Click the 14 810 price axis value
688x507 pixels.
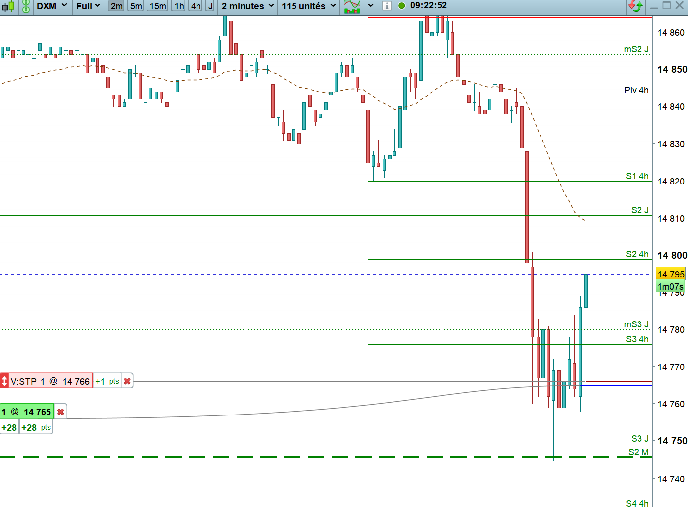pos(671,219)
